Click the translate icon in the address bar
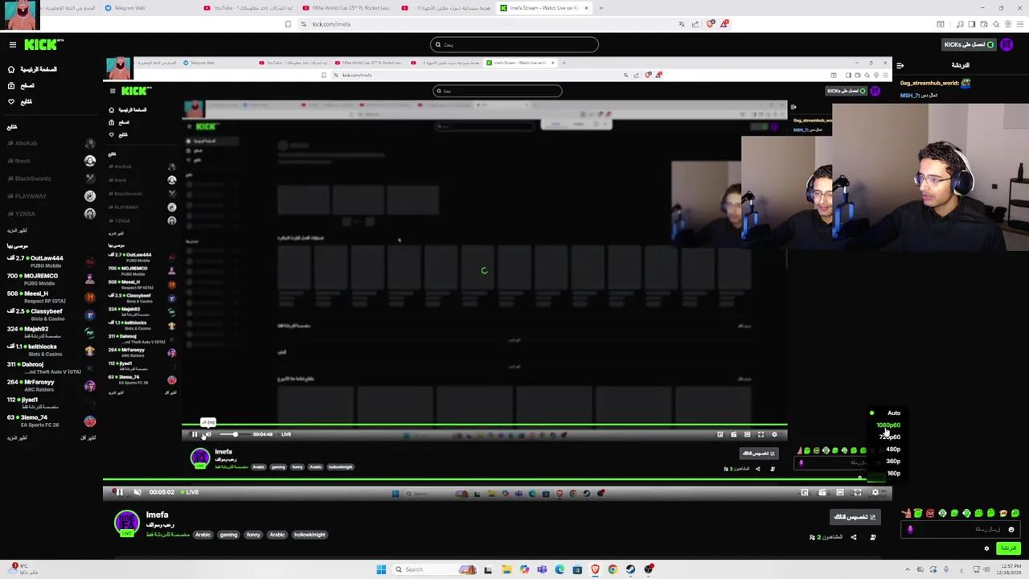This screenshot has width=1029, height=579. point(683,24)
